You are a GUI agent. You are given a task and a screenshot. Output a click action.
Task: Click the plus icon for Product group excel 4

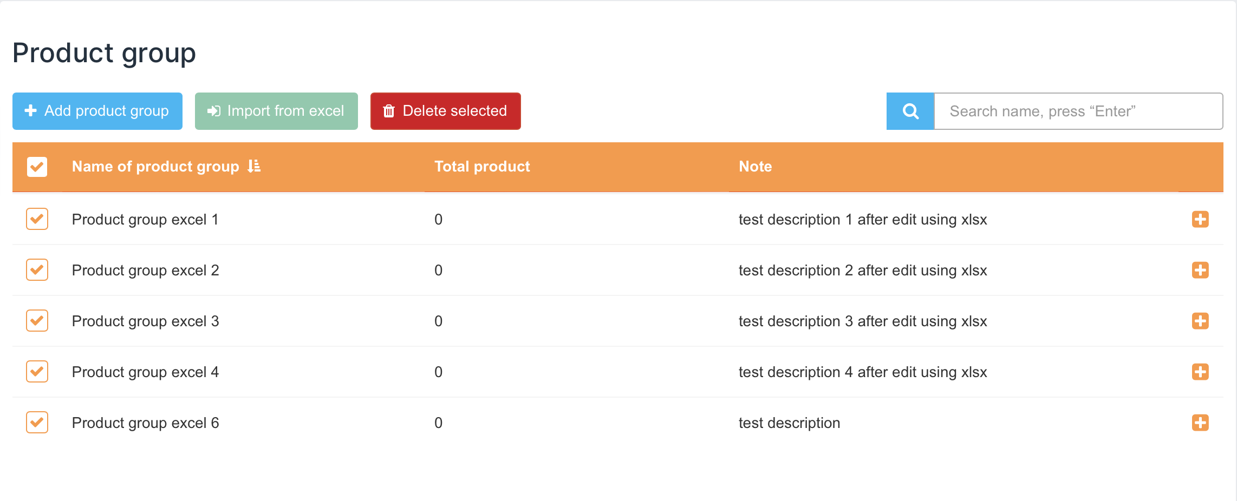point(1200,372)
